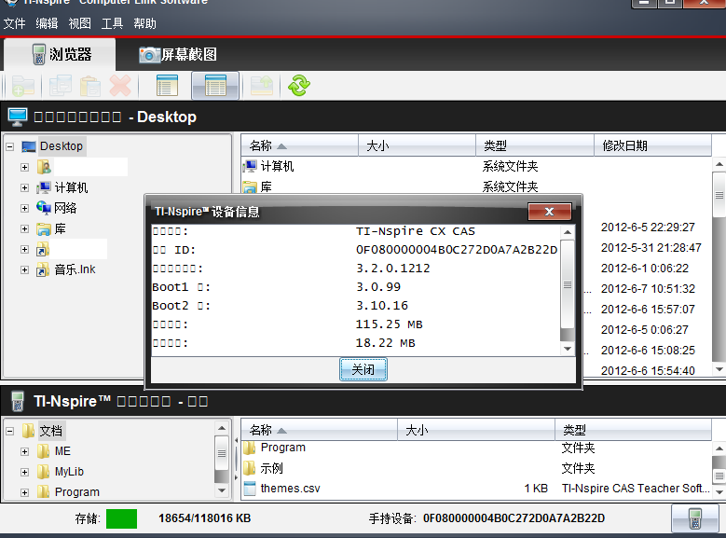
Task: Expand the MyLib folder node
Action: click(x=24, y=472)
